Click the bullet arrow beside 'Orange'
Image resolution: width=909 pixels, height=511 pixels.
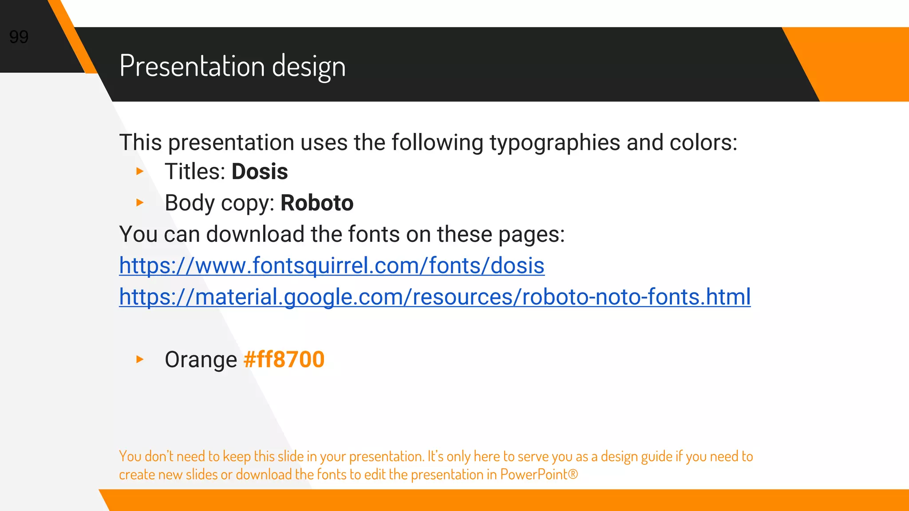(140, 359)
